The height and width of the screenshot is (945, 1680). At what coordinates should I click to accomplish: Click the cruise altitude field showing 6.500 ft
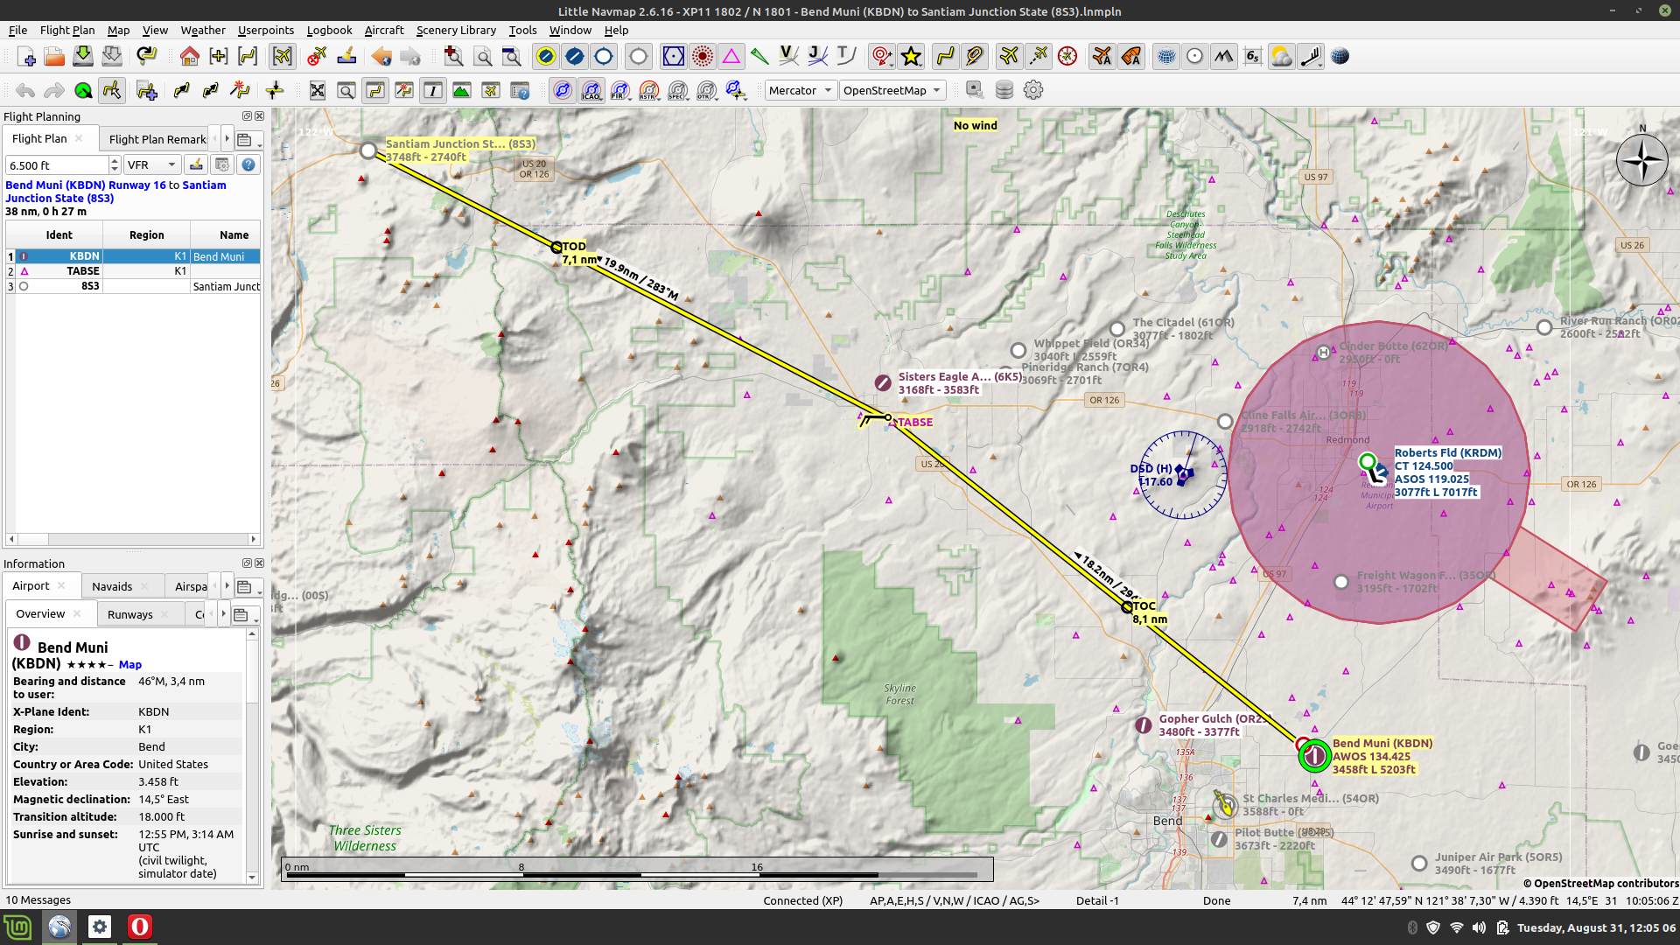pos(58,165)
